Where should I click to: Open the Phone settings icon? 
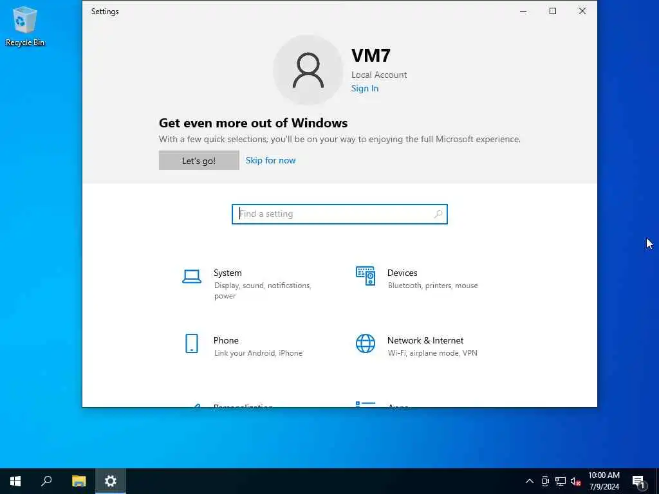(x=192, y=343)
